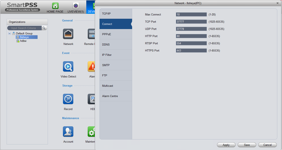Click the HTTPS Port input field
Viewport: 282px width, 150px height.
[191, 50]
